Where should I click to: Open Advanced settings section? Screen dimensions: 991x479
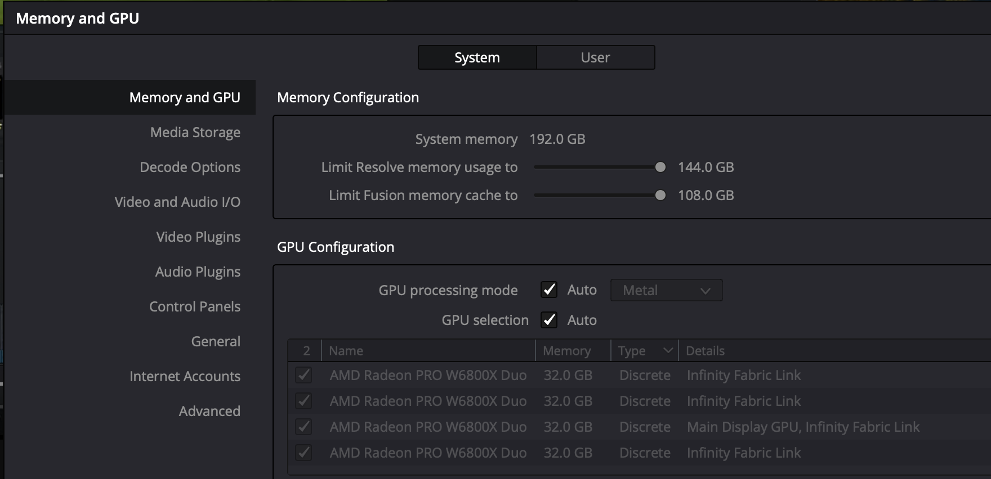pos(209,411)
